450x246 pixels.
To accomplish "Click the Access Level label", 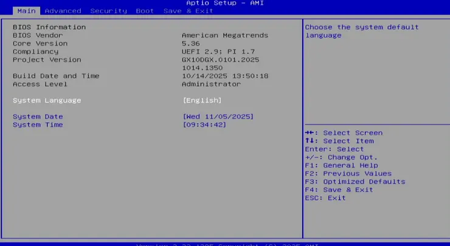I will click(x=40, y=84).
